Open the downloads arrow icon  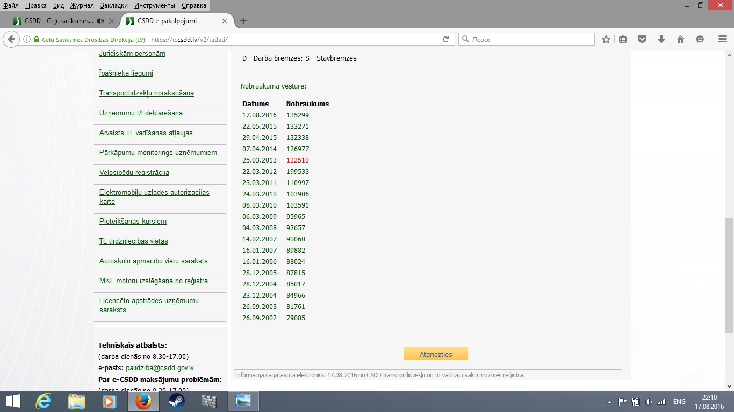click(661, 39)
